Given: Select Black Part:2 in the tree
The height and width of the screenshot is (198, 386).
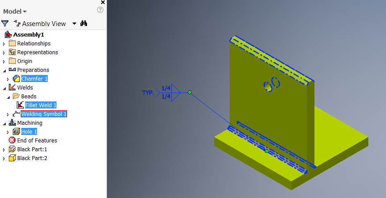Looking at the screenshot, I should pos(32,158).
